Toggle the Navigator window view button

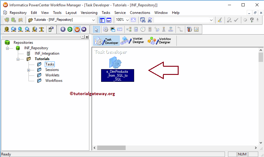(x=102, y=20)
